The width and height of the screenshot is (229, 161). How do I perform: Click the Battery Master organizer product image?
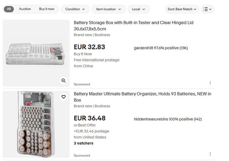click(x=36, y=124)
